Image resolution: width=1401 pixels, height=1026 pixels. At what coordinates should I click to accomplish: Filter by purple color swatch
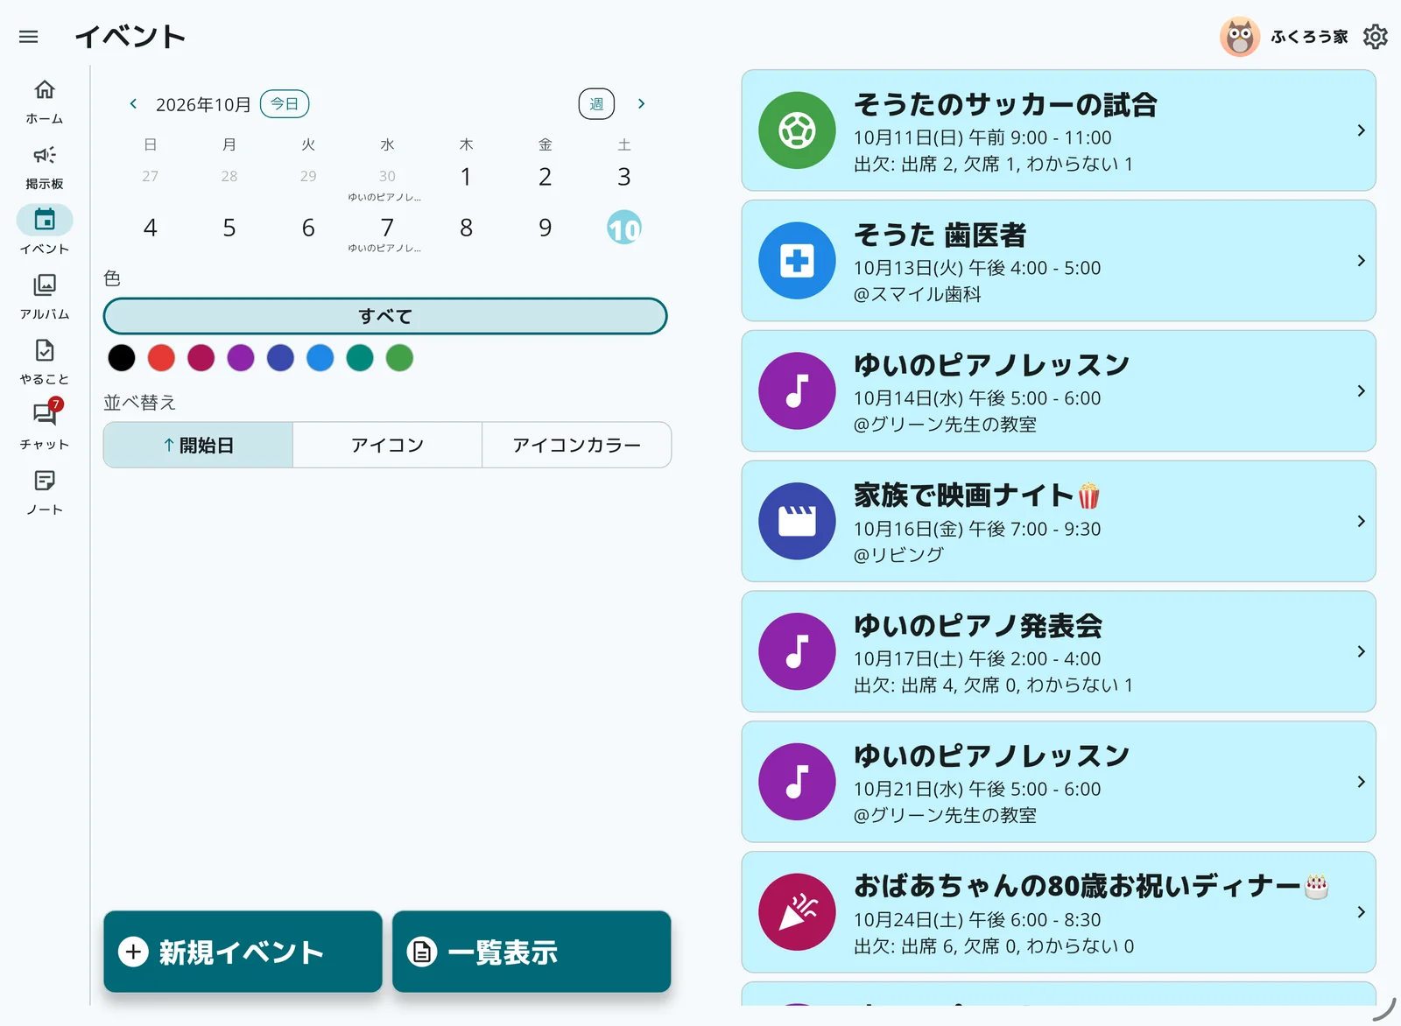tap(241, 357)
